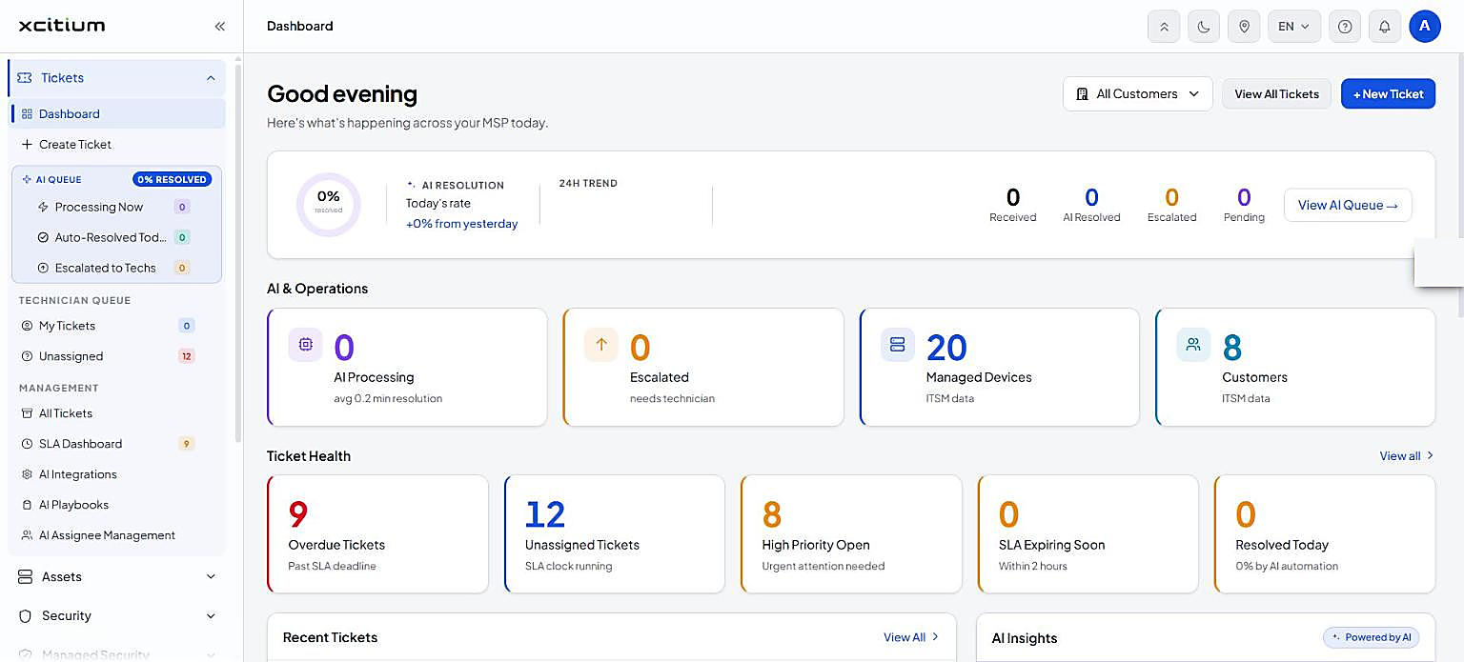This screenshot has height=662, width=1464.
Task: Click the Escalated card arrow icon
Action: tap(601, 345)
